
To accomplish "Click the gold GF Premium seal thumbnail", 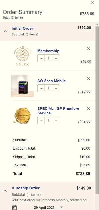I will (22, 116).
